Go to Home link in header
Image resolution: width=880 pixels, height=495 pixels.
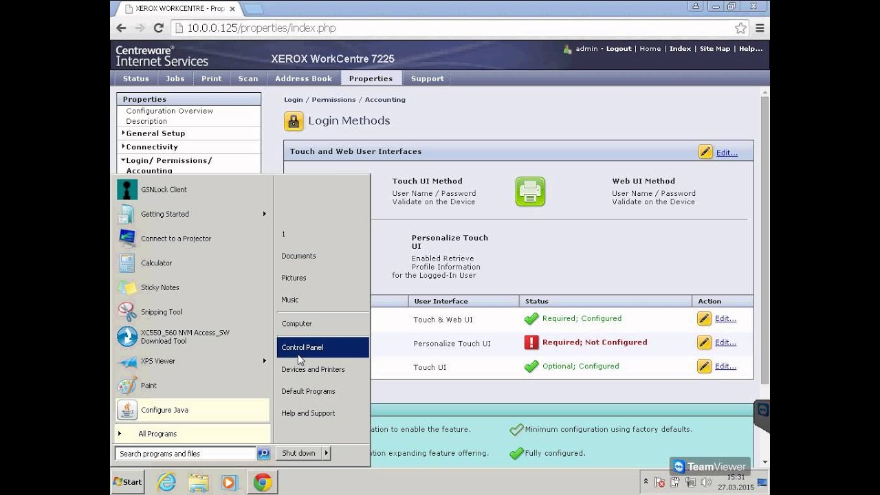point(650,49)
